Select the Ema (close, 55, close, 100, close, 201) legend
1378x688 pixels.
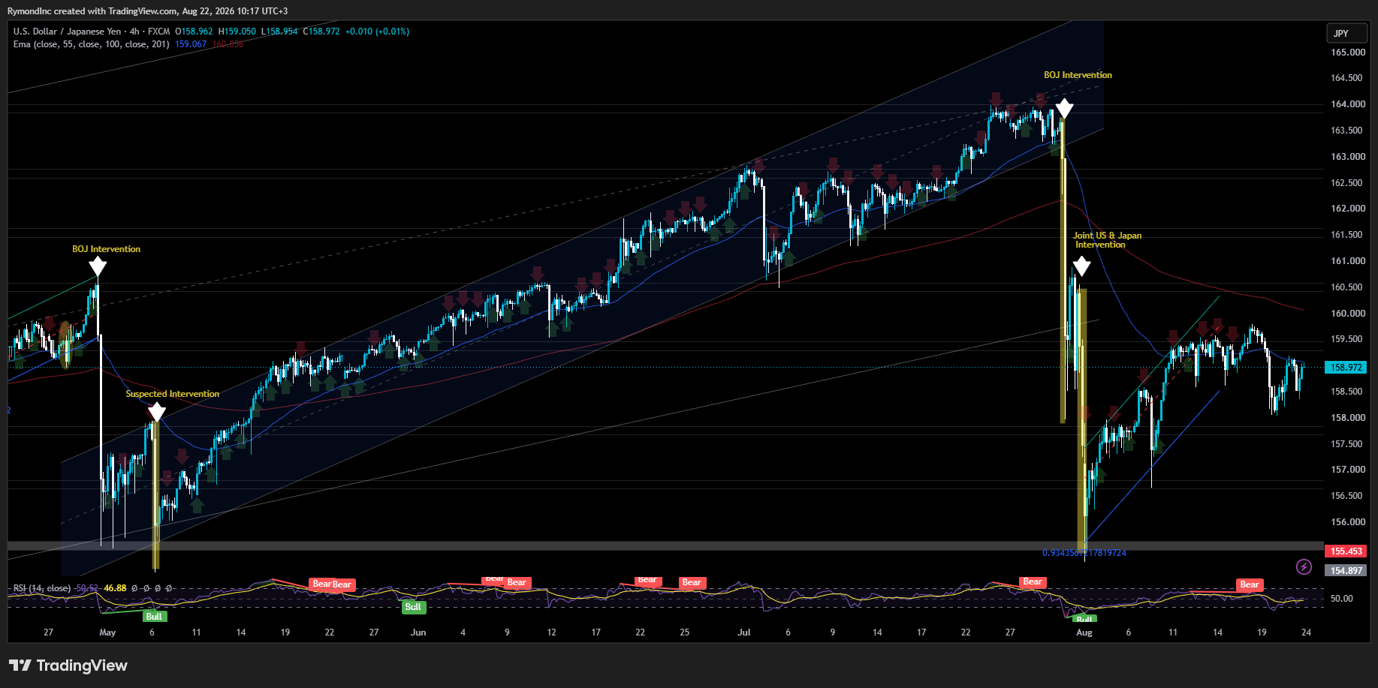[91, 44]
